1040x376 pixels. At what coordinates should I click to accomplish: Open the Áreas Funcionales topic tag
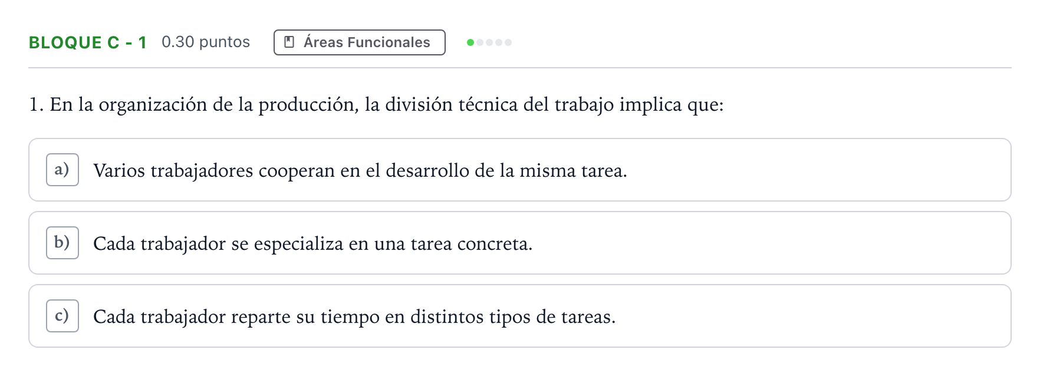(x=360, y=42)
